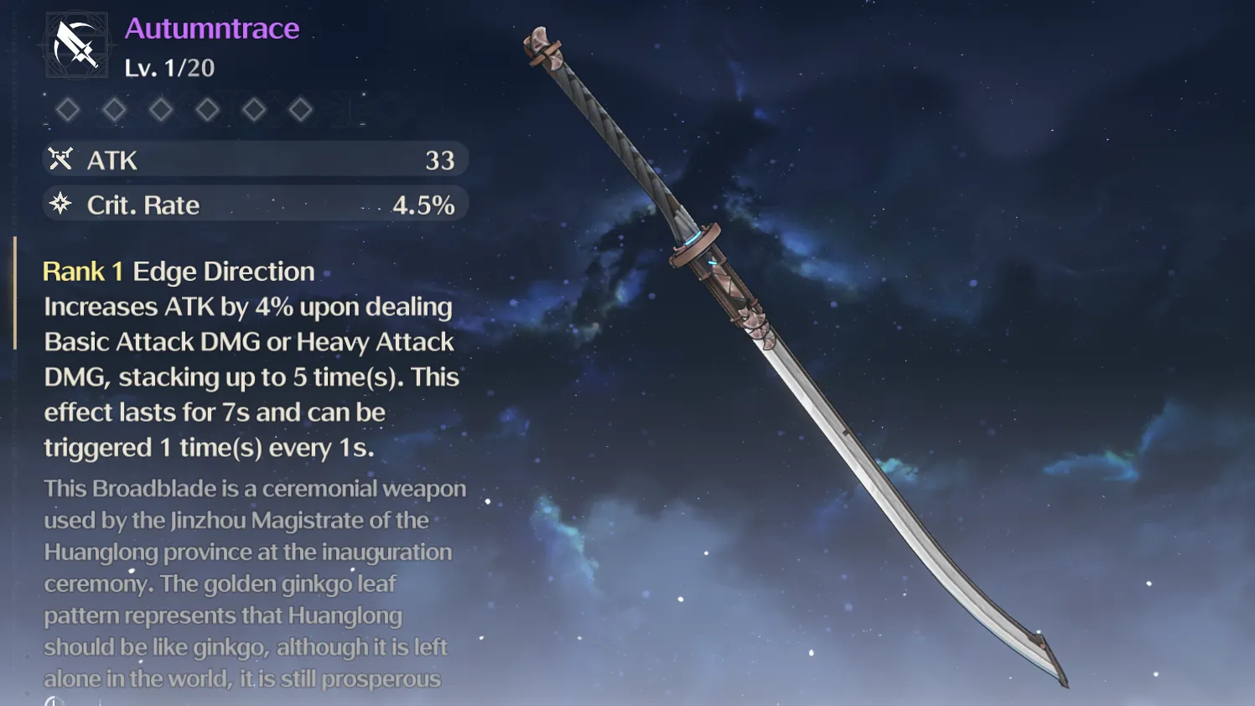Click the Broadblade lore description text

click(255, 584)
